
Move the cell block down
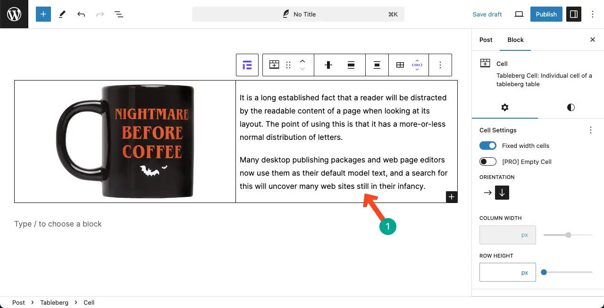(303, 69)
